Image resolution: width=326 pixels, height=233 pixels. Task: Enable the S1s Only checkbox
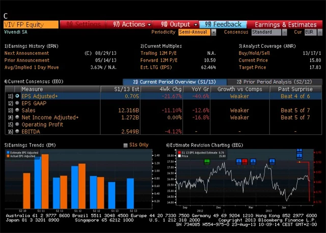(x=126, y=145)
